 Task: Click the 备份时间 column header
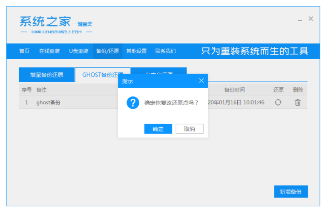(234, 90)
